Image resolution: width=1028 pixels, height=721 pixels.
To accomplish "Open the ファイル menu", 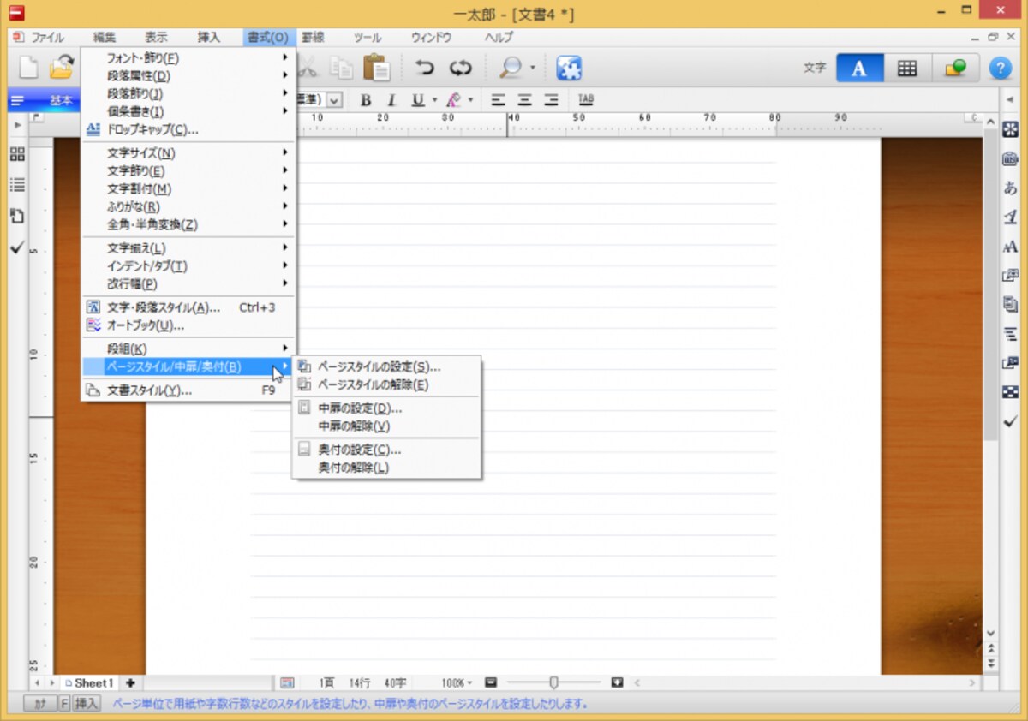I will (48, 38).
